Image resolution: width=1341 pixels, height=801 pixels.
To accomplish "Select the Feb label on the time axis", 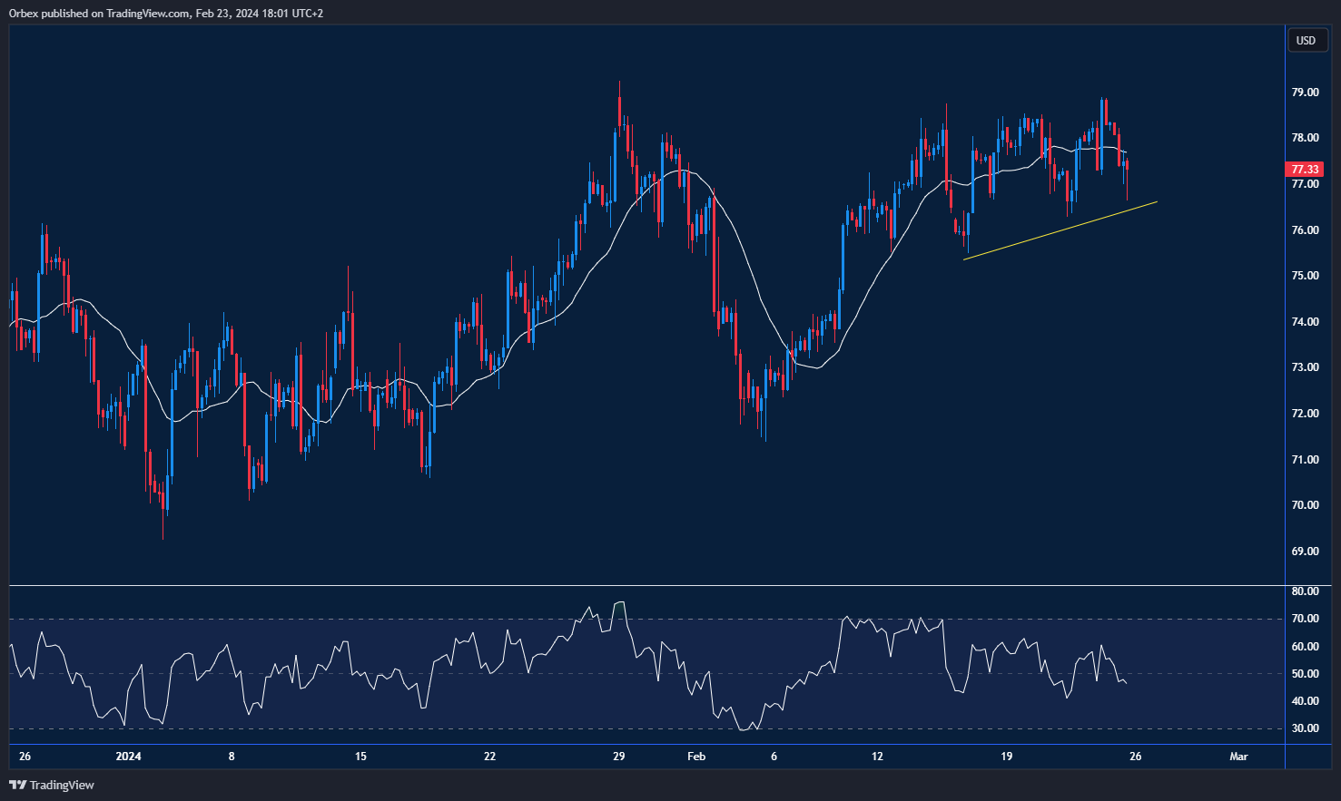I will 696,756.
